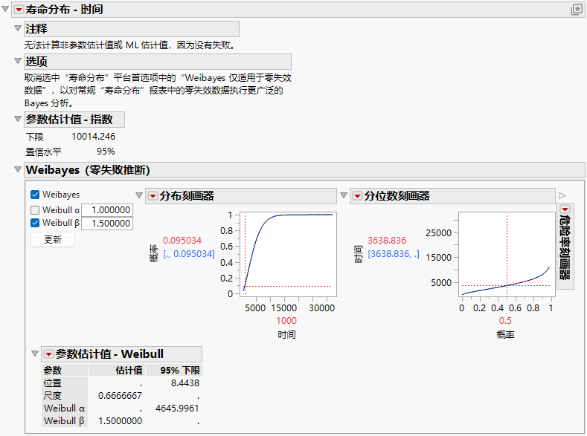The height and width of the screenshot is (436, 587).
Task: Click the 参数 column header
Action: click(x=52, y=371)
